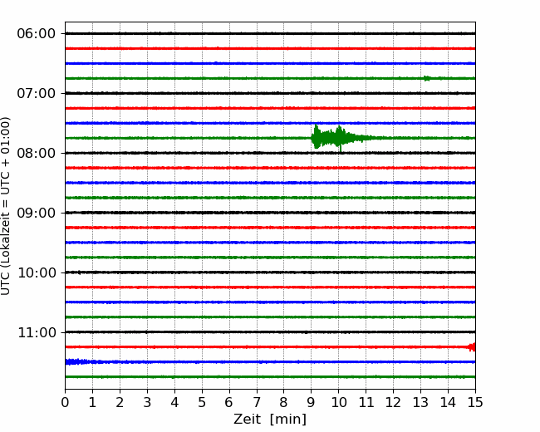
Task: Click the small green spike near minute 13
Action: point(427,78)
